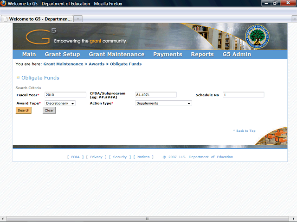The image size is (297, 222).
Task: Open the Action type dropdown
Action: click(163, 103)
